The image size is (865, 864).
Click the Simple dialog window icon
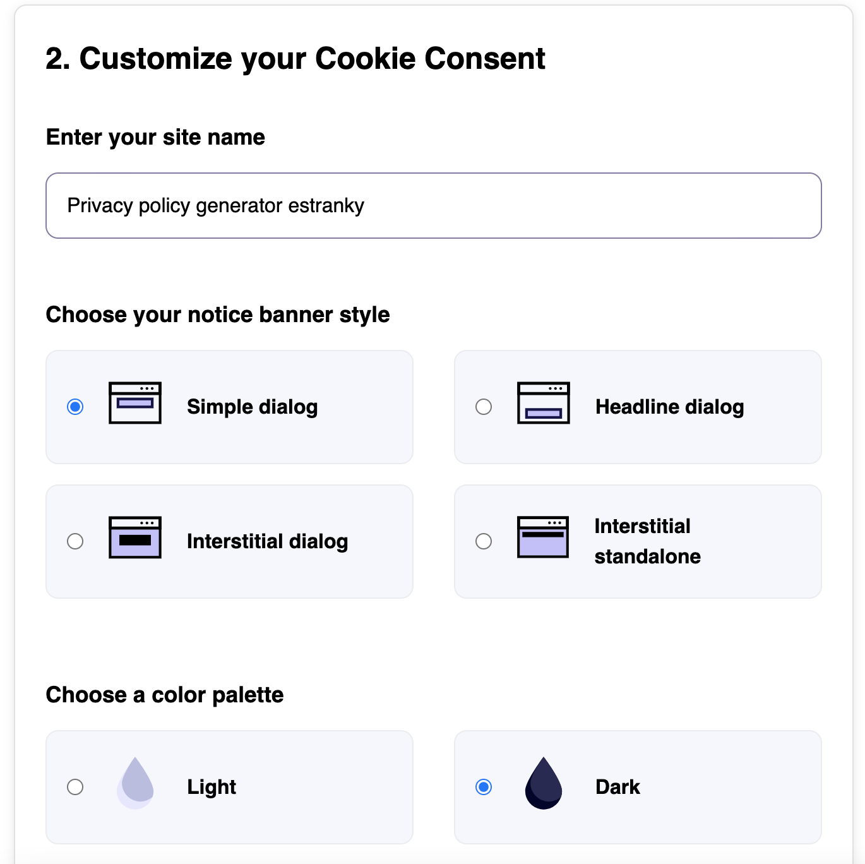[135, 403]
